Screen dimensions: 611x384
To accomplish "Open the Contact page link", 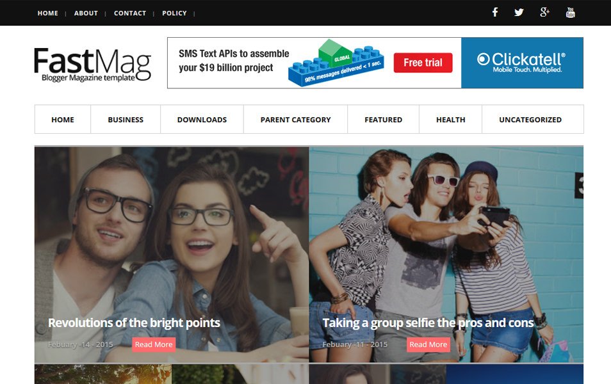I will [x=130, y=13].
